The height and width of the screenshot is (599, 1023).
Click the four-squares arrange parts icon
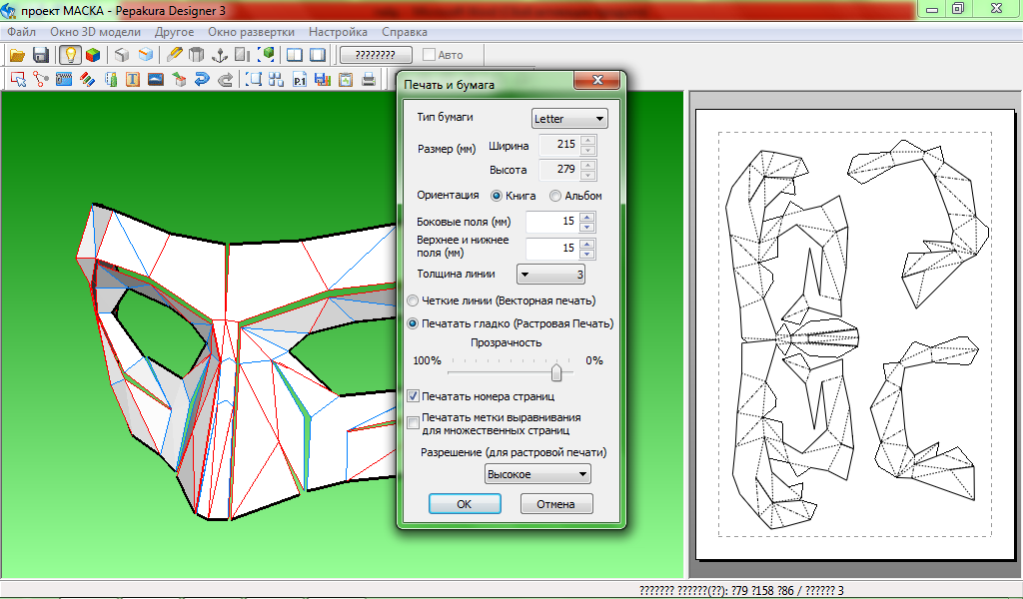[276, 80]
